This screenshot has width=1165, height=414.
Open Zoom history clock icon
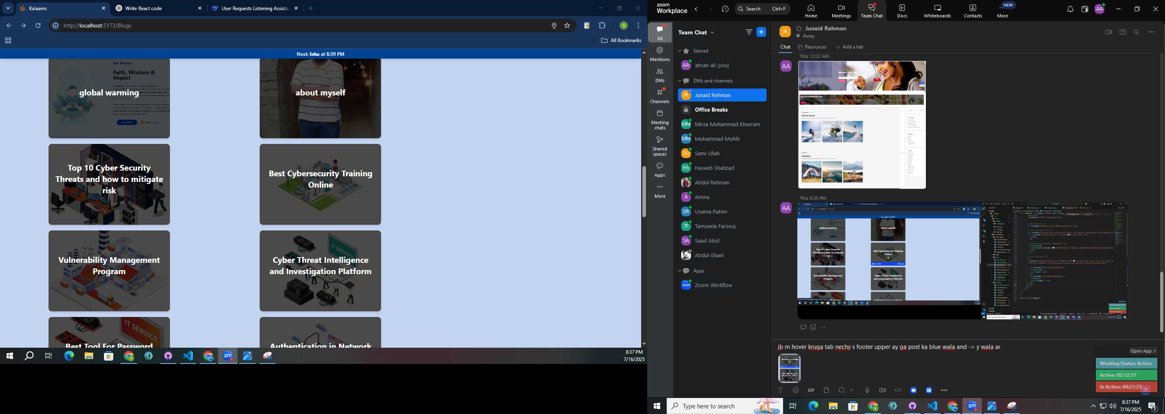click(x=725, y=9)
